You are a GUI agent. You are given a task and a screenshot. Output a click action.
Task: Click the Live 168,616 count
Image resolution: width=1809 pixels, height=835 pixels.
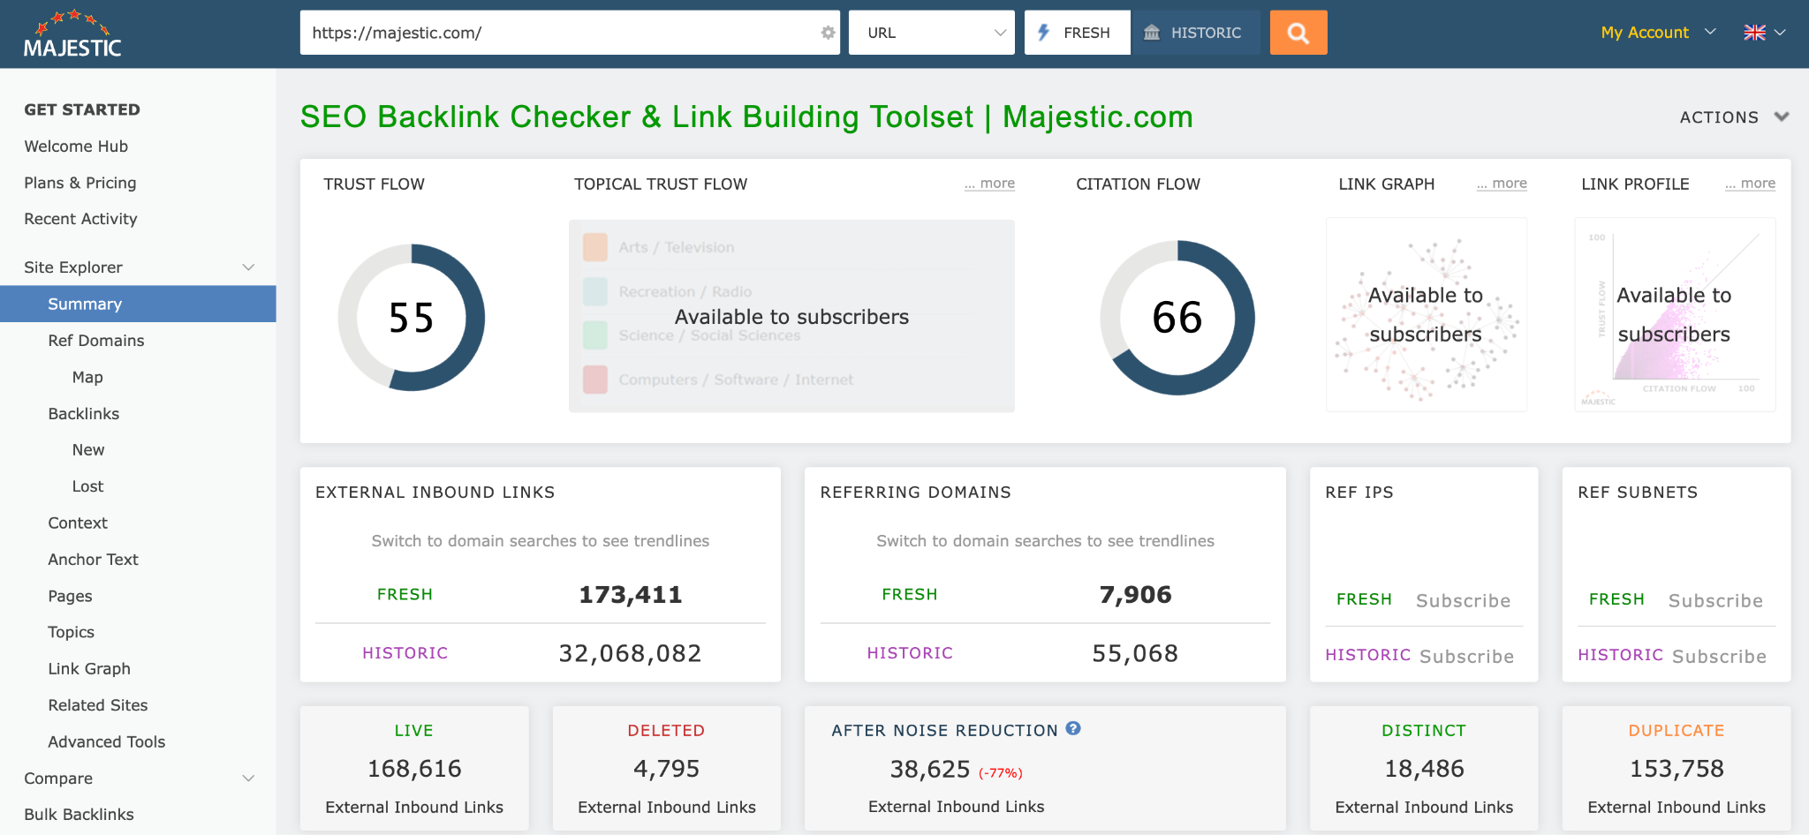pos(414,769)
